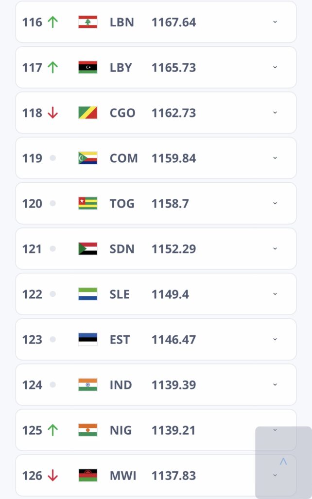Click the Congo flag next to CGO
The height and width of the screenshot is (499, 312).
[87, 113]
